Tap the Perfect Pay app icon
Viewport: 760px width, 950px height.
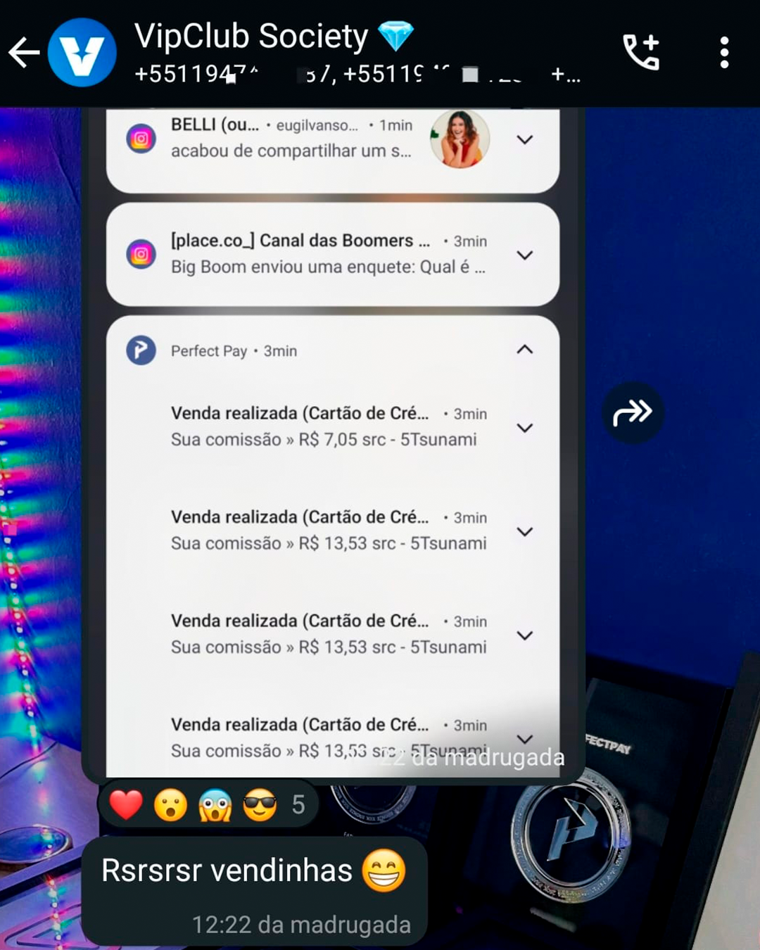click(141, 350)
